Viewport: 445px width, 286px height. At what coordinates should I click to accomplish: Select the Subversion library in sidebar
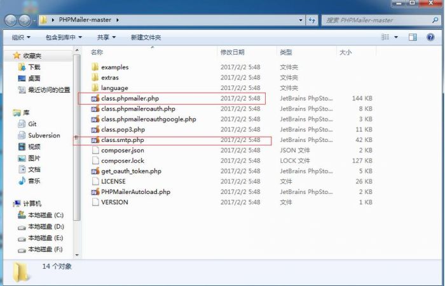coord(39,135)
